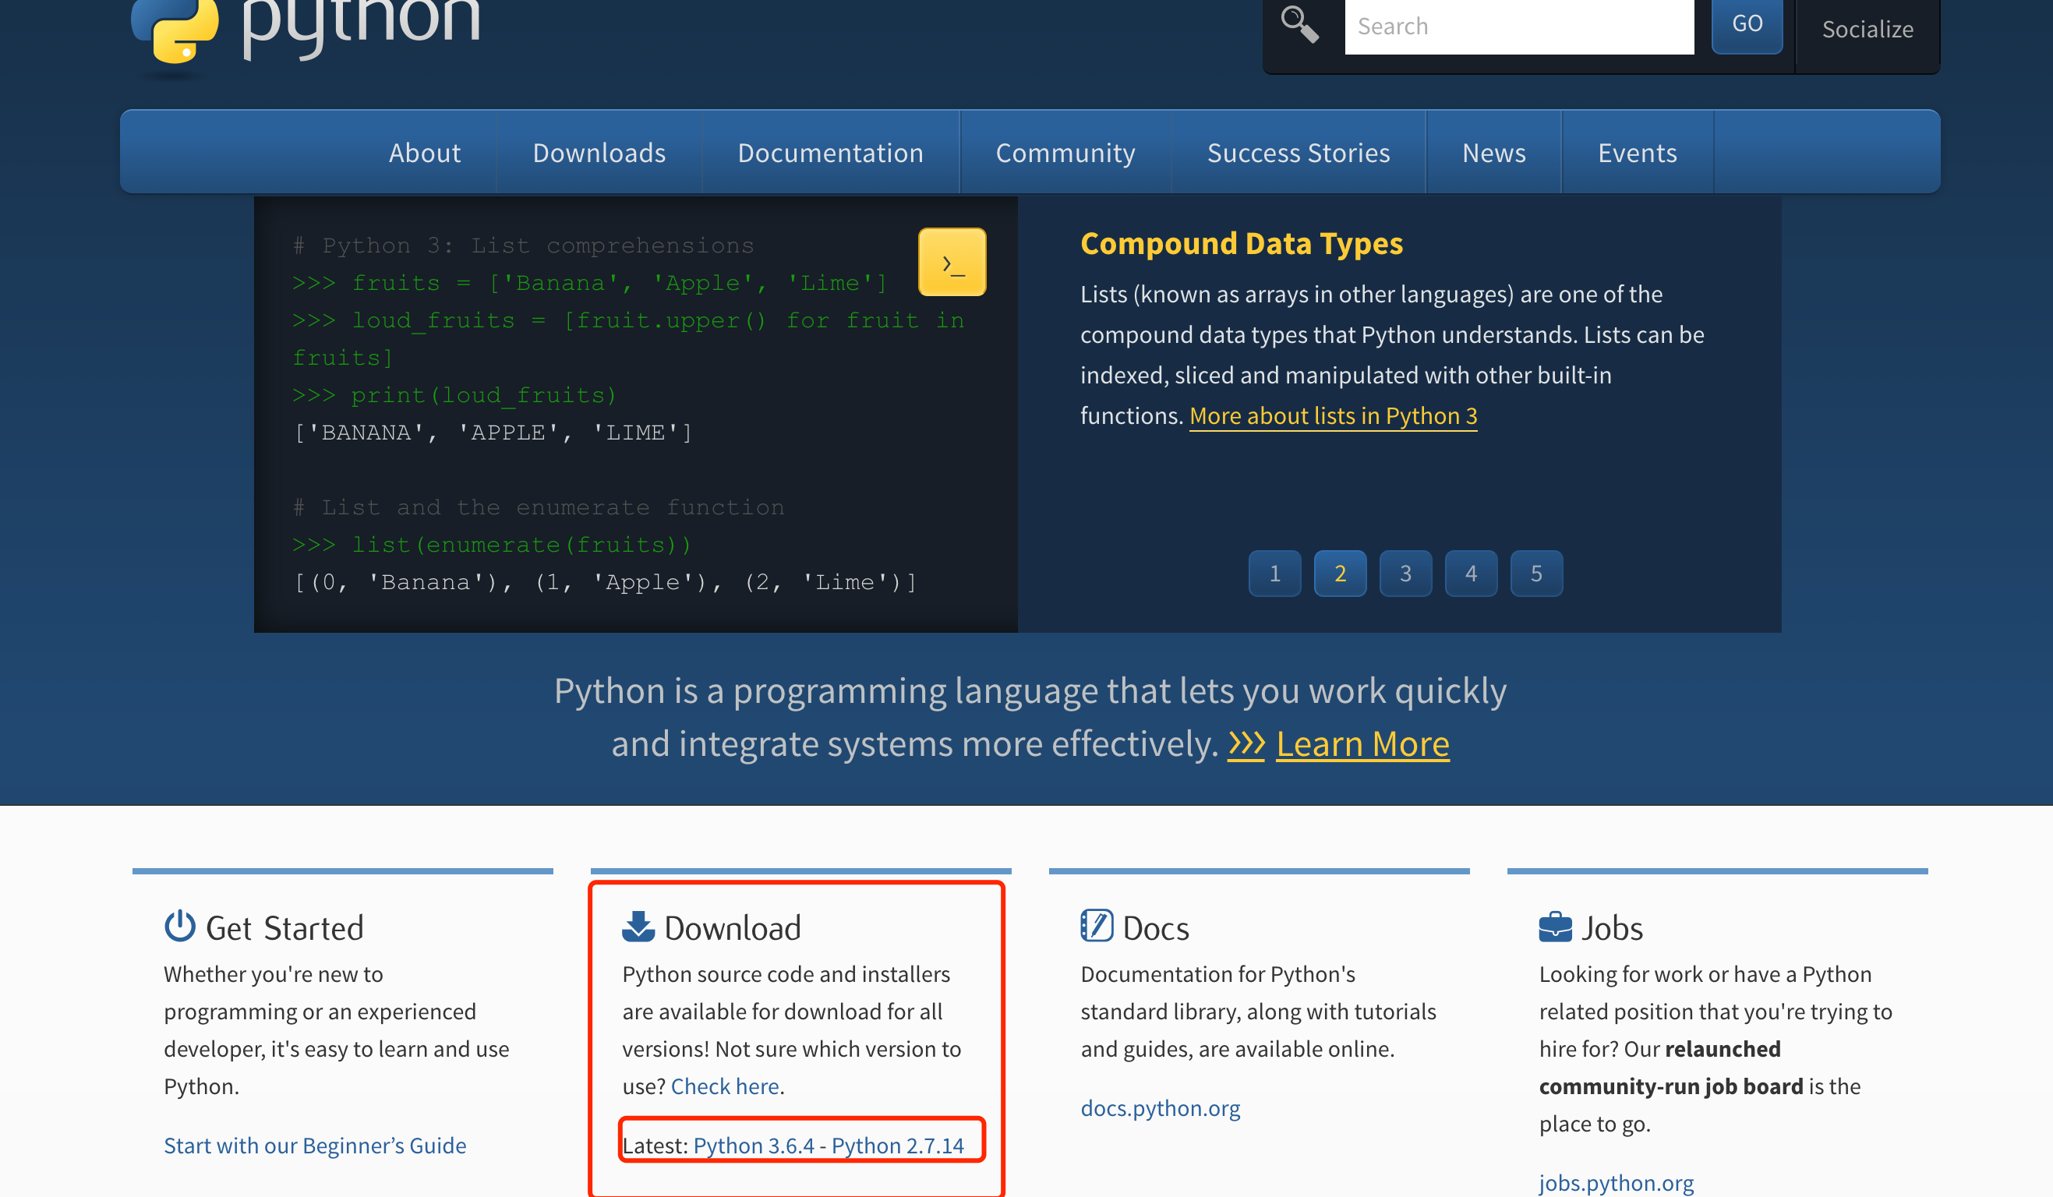Viewport: 2053px width, 1197px height.
Task: Click the code line list(enumerate(fruits))
Action: coord(491,545)
